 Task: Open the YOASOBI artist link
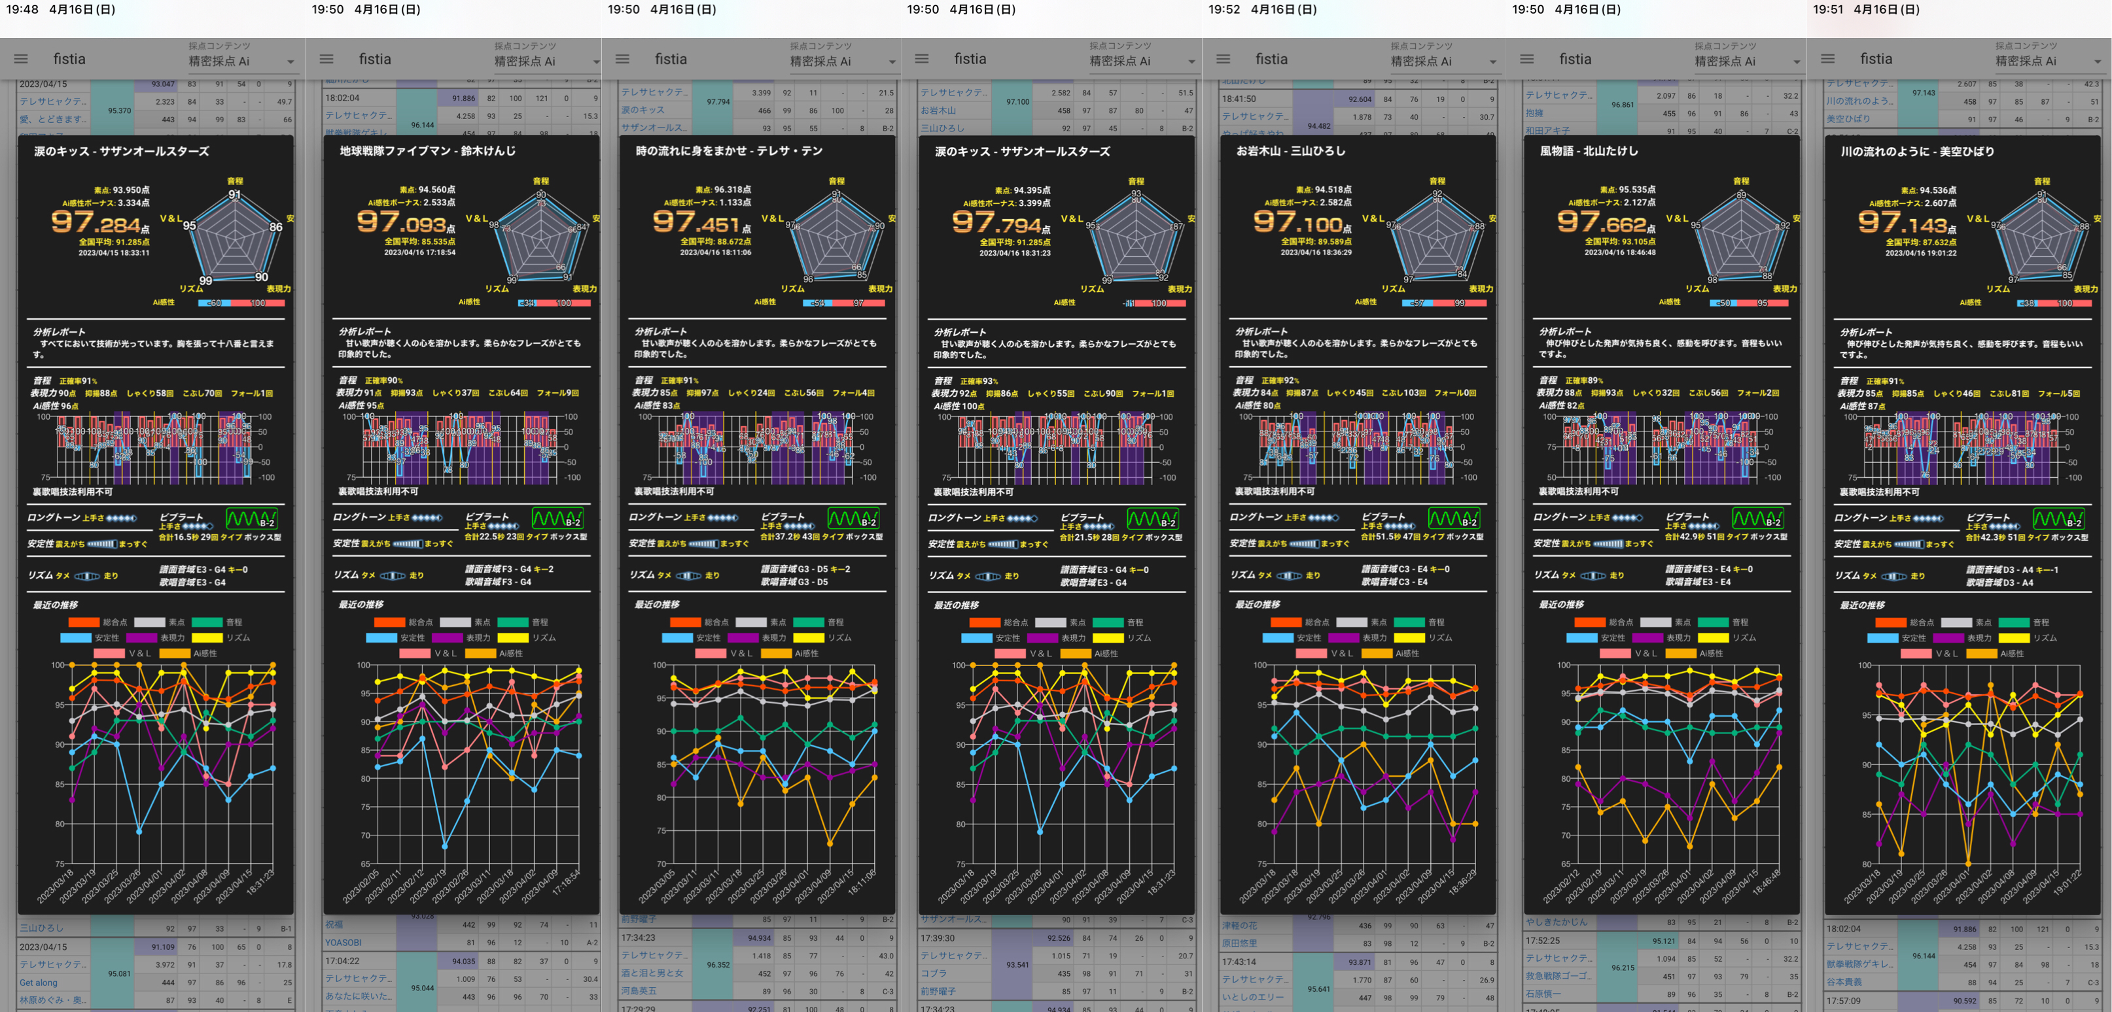coord(343,943)
